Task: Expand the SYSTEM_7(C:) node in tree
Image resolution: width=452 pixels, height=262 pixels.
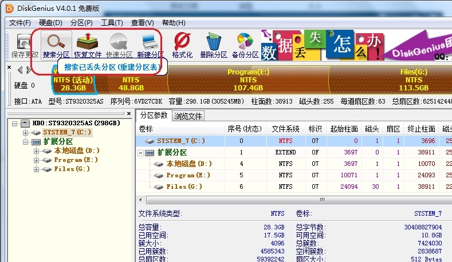Action: 26,132
